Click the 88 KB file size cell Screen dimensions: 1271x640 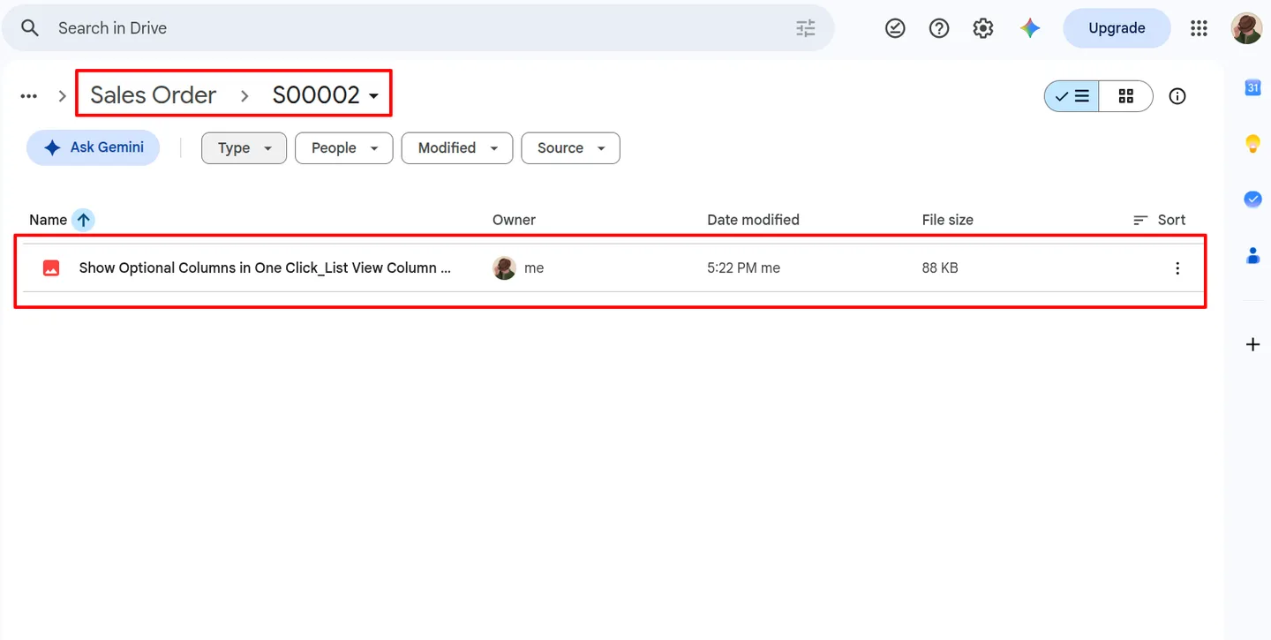[x=940, y=268]
